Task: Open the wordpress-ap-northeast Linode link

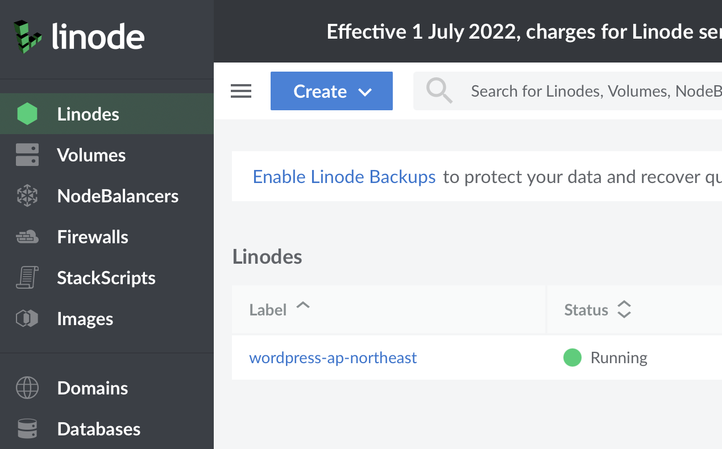Action: point(333,357)
